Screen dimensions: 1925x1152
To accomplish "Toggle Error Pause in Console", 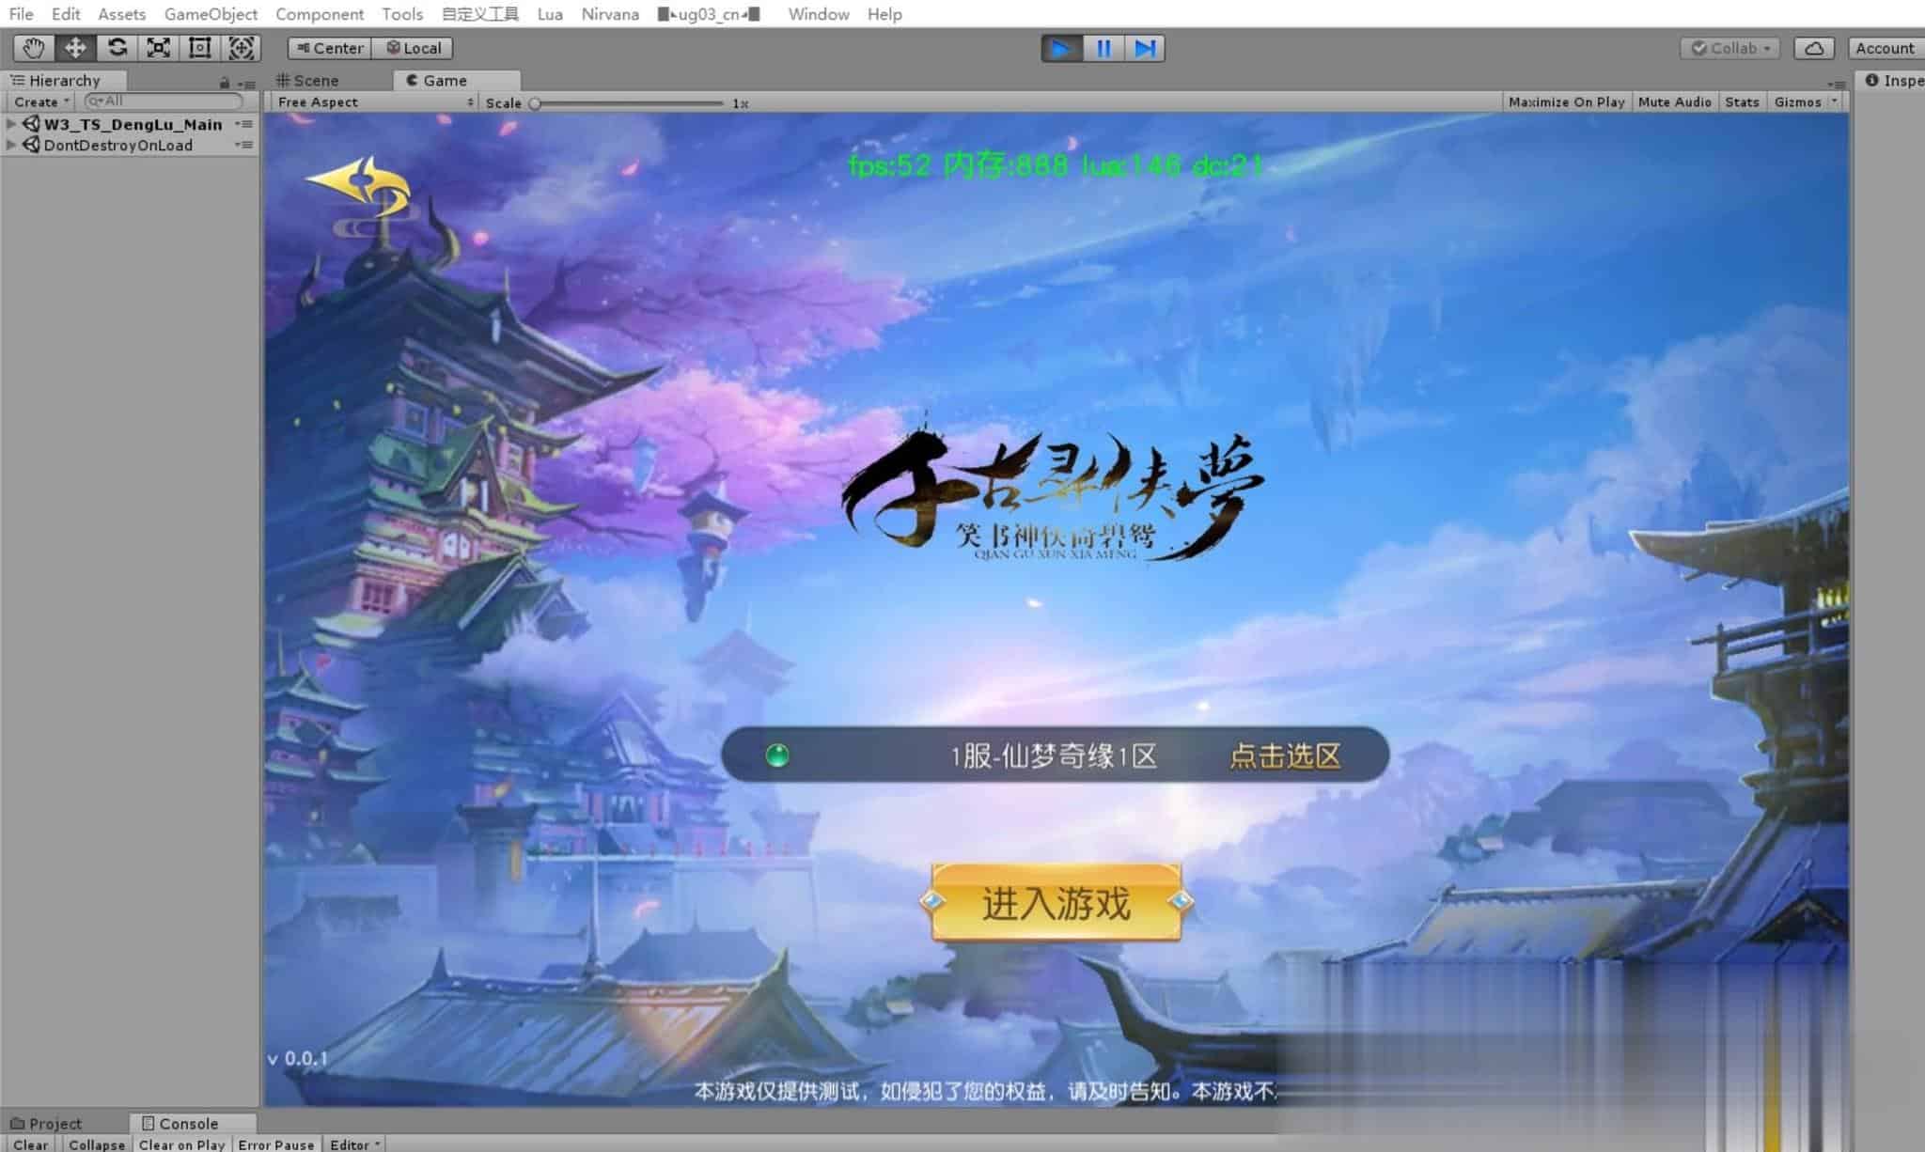I will 275,1144.
